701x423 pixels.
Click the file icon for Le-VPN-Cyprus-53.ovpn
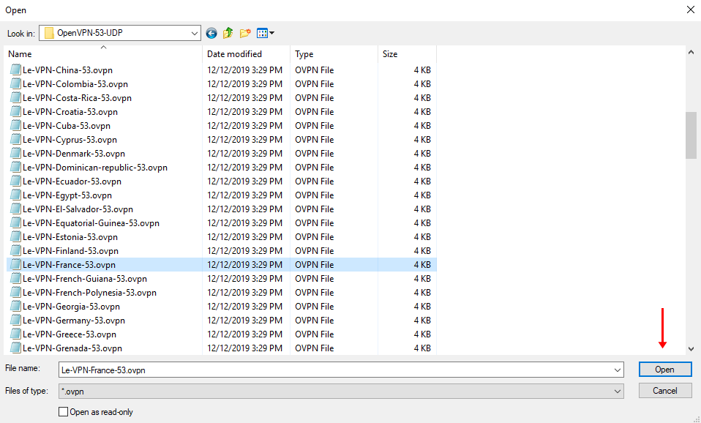point(15,139)
